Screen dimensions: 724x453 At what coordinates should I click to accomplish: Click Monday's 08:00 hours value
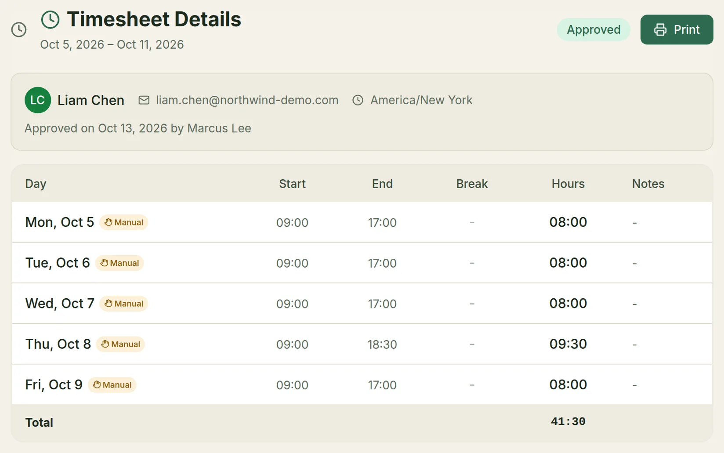point(568,222)
